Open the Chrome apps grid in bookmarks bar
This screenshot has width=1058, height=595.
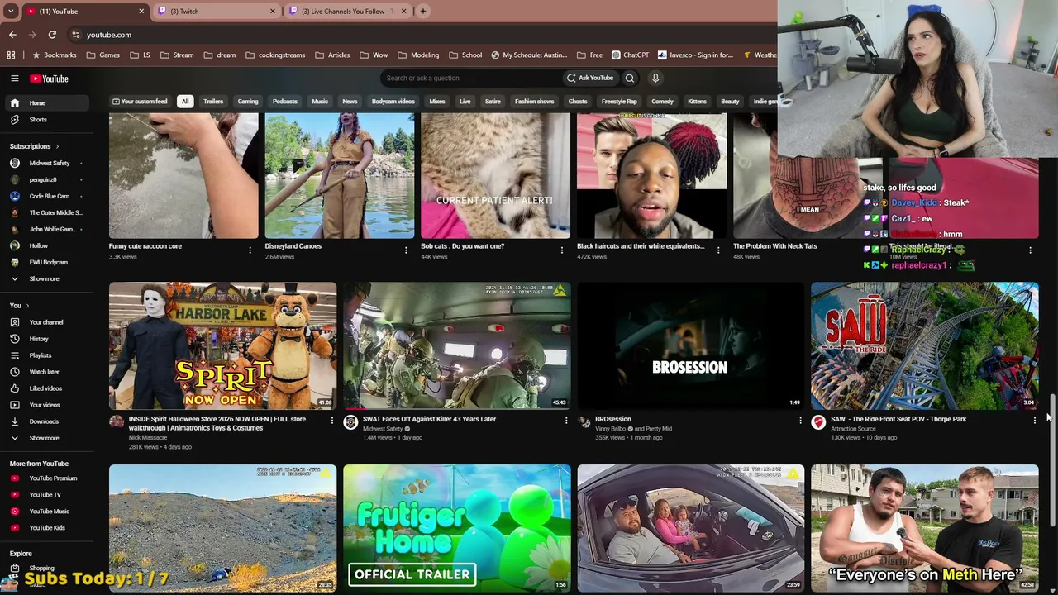pyautogui.click(x=11, y=55)
